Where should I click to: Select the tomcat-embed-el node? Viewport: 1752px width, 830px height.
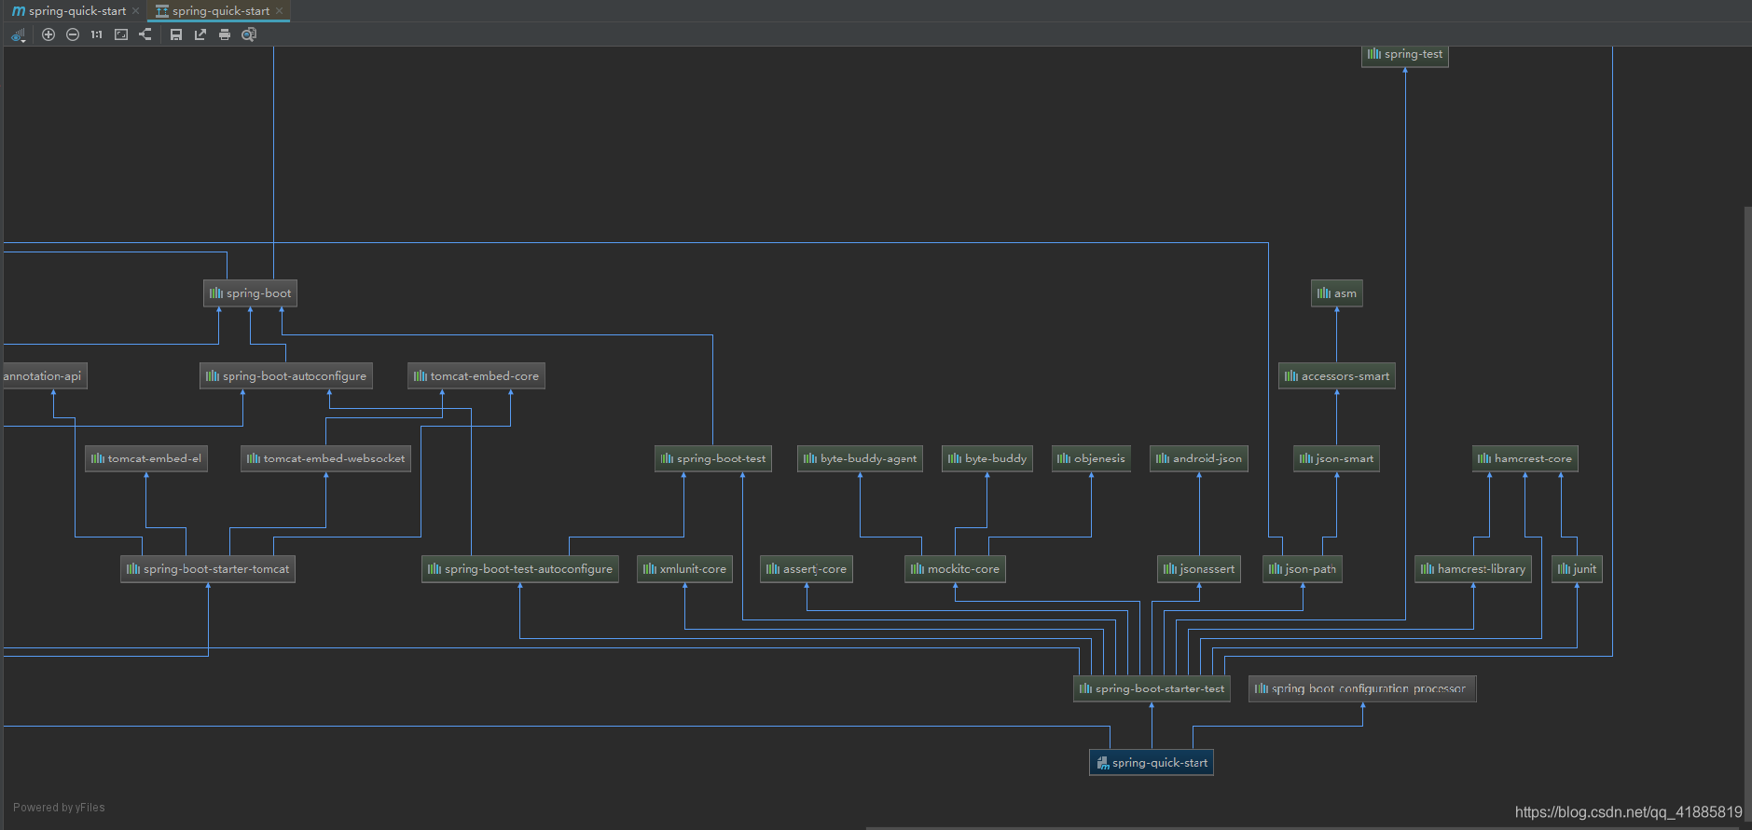click(146, 458)
